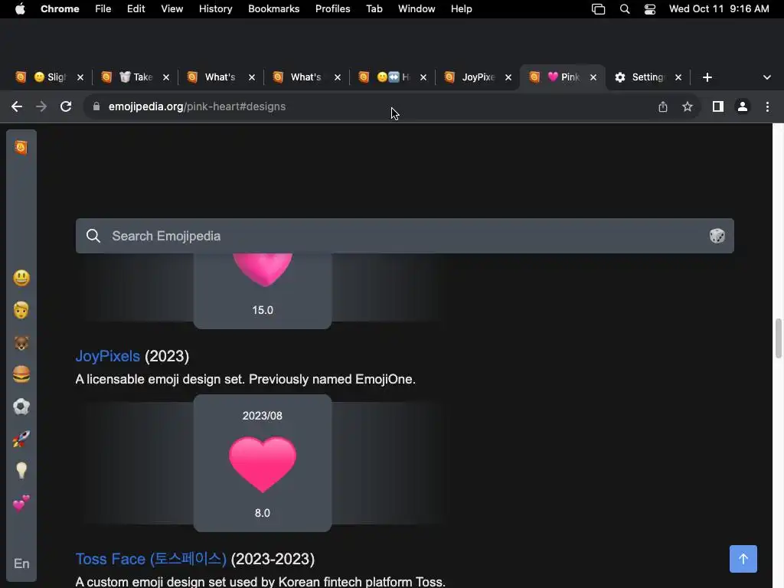Open the Emojipedia logo in sidebar
Screen dimensions: 784x588
21,147
